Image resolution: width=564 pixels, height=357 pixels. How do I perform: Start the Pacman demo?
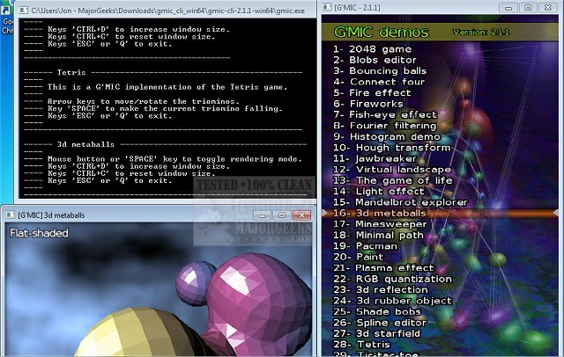coord(365,246)
